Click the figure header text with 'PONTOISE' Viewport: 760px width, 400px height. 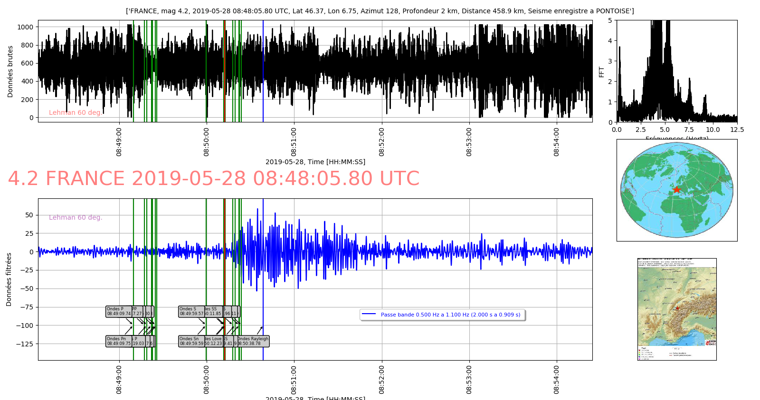coord(380,11)
